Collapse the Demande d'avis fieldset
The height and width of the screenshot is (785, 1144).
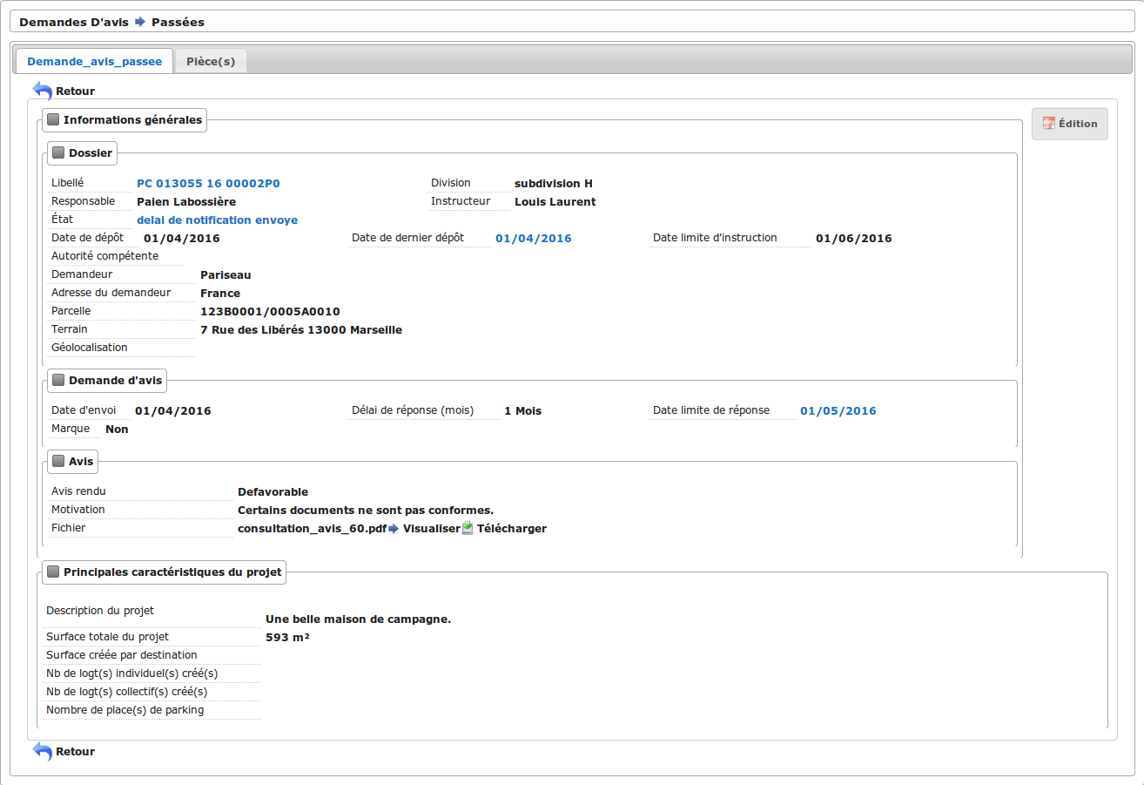coord(58,380)
